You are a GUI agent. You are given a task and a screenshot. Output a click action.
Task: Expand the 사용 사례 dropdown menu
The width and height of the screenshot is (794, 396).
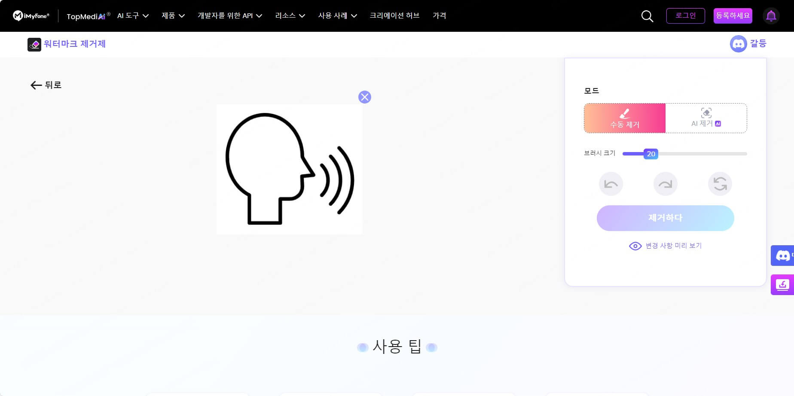pyautogui.click(x=338, y=16)
